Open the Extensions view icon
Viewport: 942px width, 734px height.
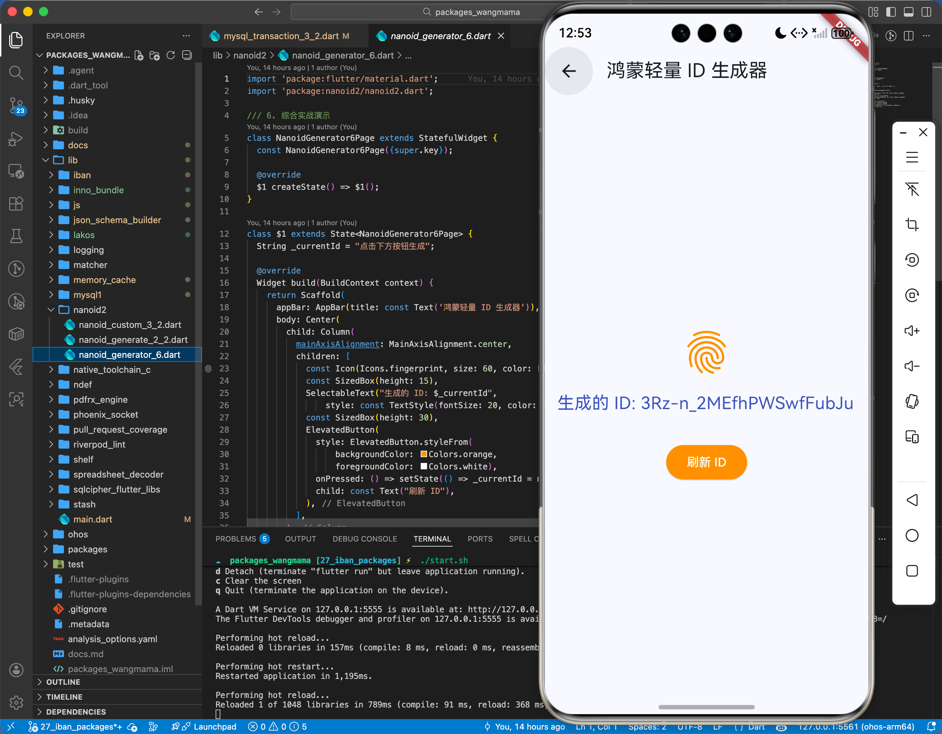[16, 203]
